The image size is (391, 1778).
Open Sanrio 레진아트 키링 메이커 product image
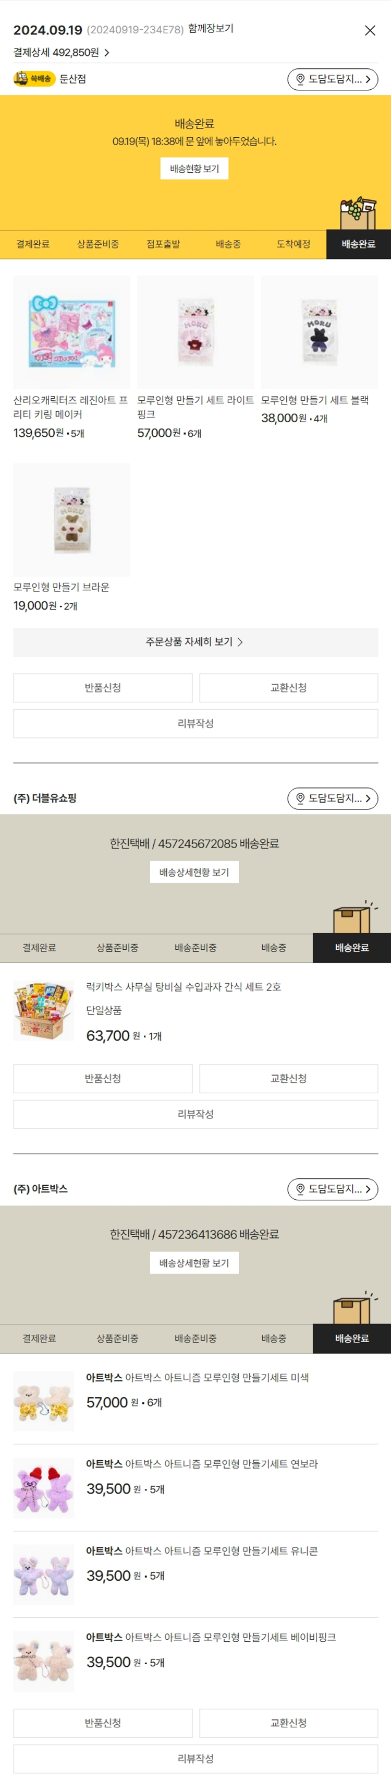pyautogui.click(x=72, y=332)
